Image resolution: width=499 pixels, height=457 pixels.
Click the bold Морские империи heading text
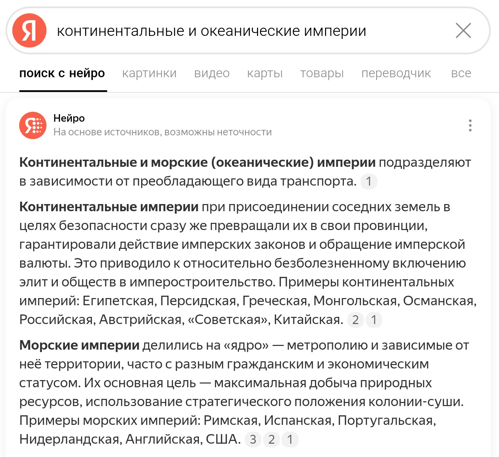click(x=79, y=345)
